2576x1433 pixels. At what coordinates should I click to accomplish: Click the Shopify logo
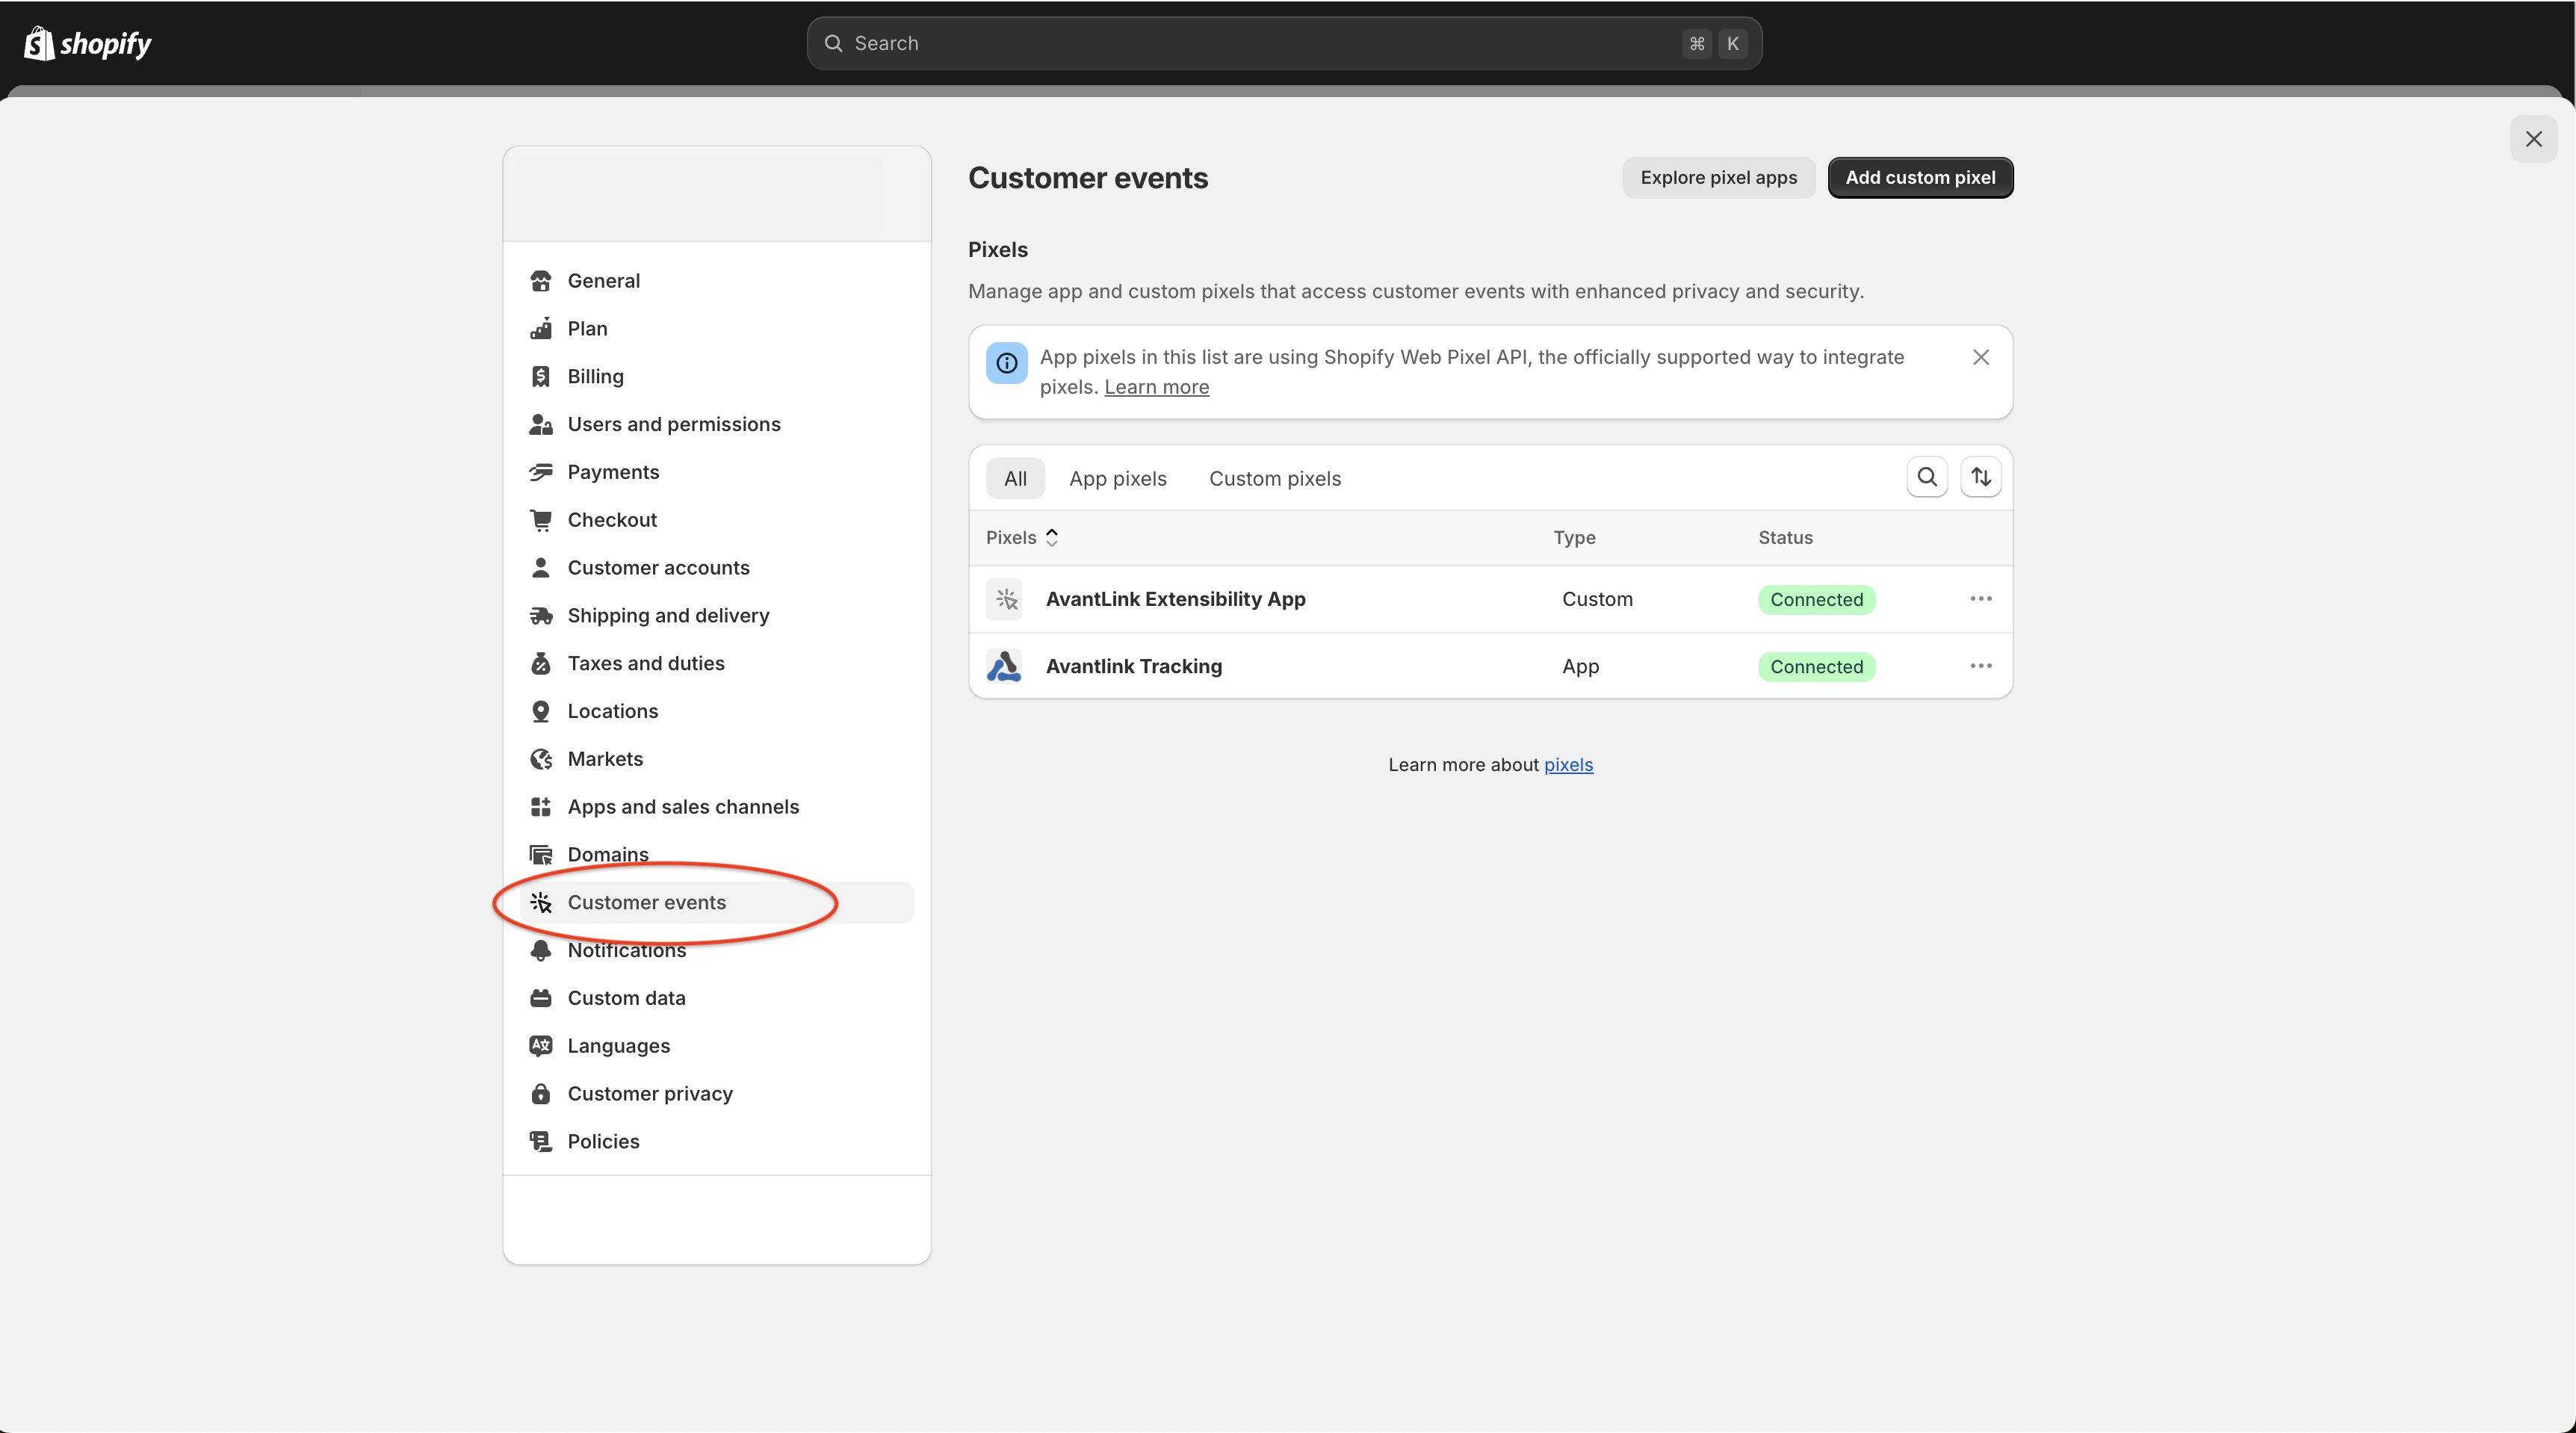87,43
